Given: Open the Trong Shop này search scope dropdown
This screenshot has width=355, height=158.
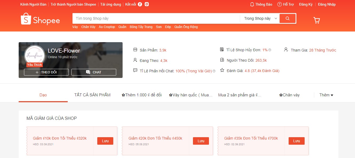Looking at the screenshot, I should pos(260,18).
